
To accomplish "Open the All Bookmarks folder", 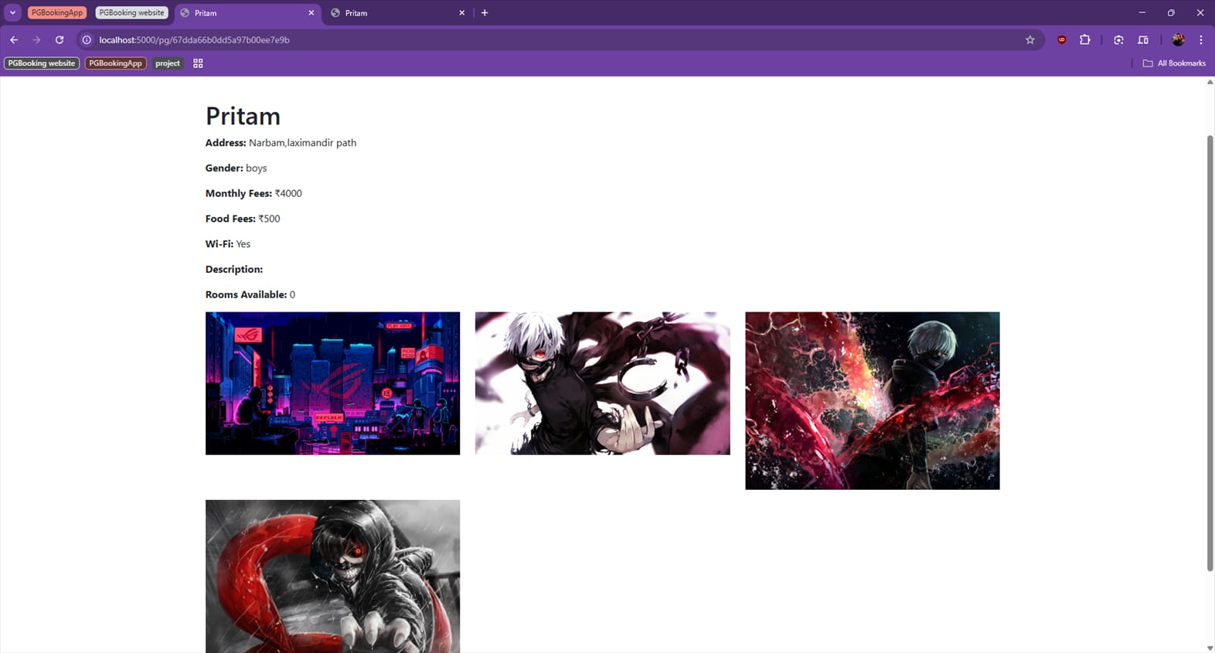I will coord(1174,63).
